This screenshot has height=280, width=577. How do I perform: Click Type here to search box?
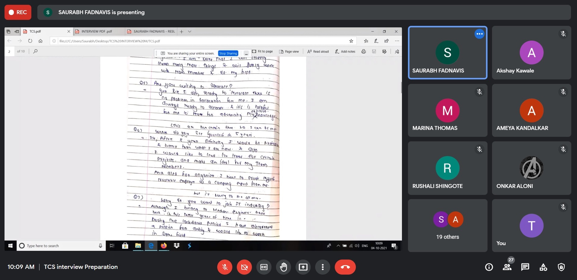click(x=61, y=246)
